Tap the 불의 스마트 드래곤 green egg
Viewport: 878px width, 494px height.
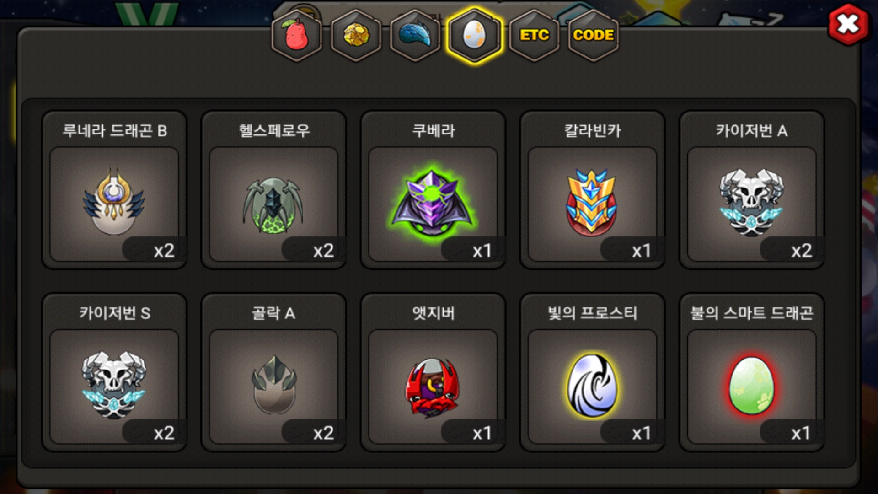click(x=751, y=386)
